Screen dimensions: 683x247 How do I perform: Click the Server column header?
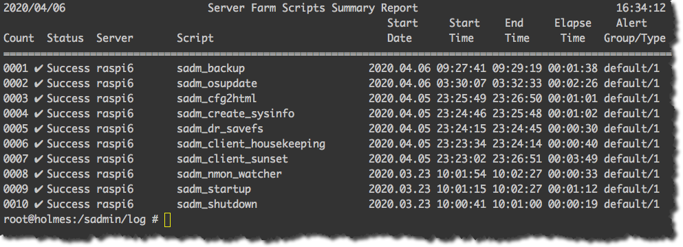click(115, 38)
